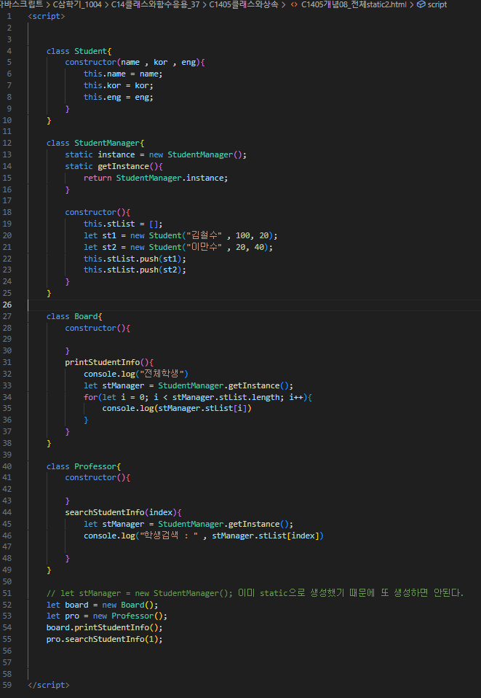Click the 'printStudentInfo(){' method definition
481x698 pixels.
[x=109, y=362]
